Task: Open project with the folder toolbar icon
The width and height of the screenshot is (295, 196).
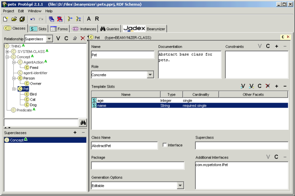Action: (x=14, y=19)
